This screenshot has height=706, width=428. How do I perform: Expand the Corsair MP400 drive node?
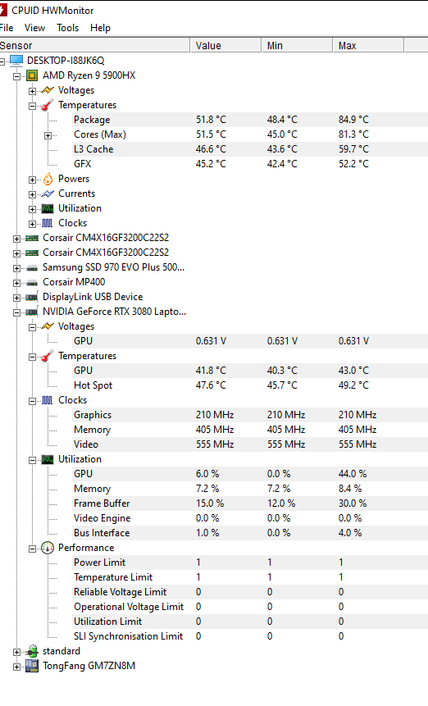pos(16,283)
